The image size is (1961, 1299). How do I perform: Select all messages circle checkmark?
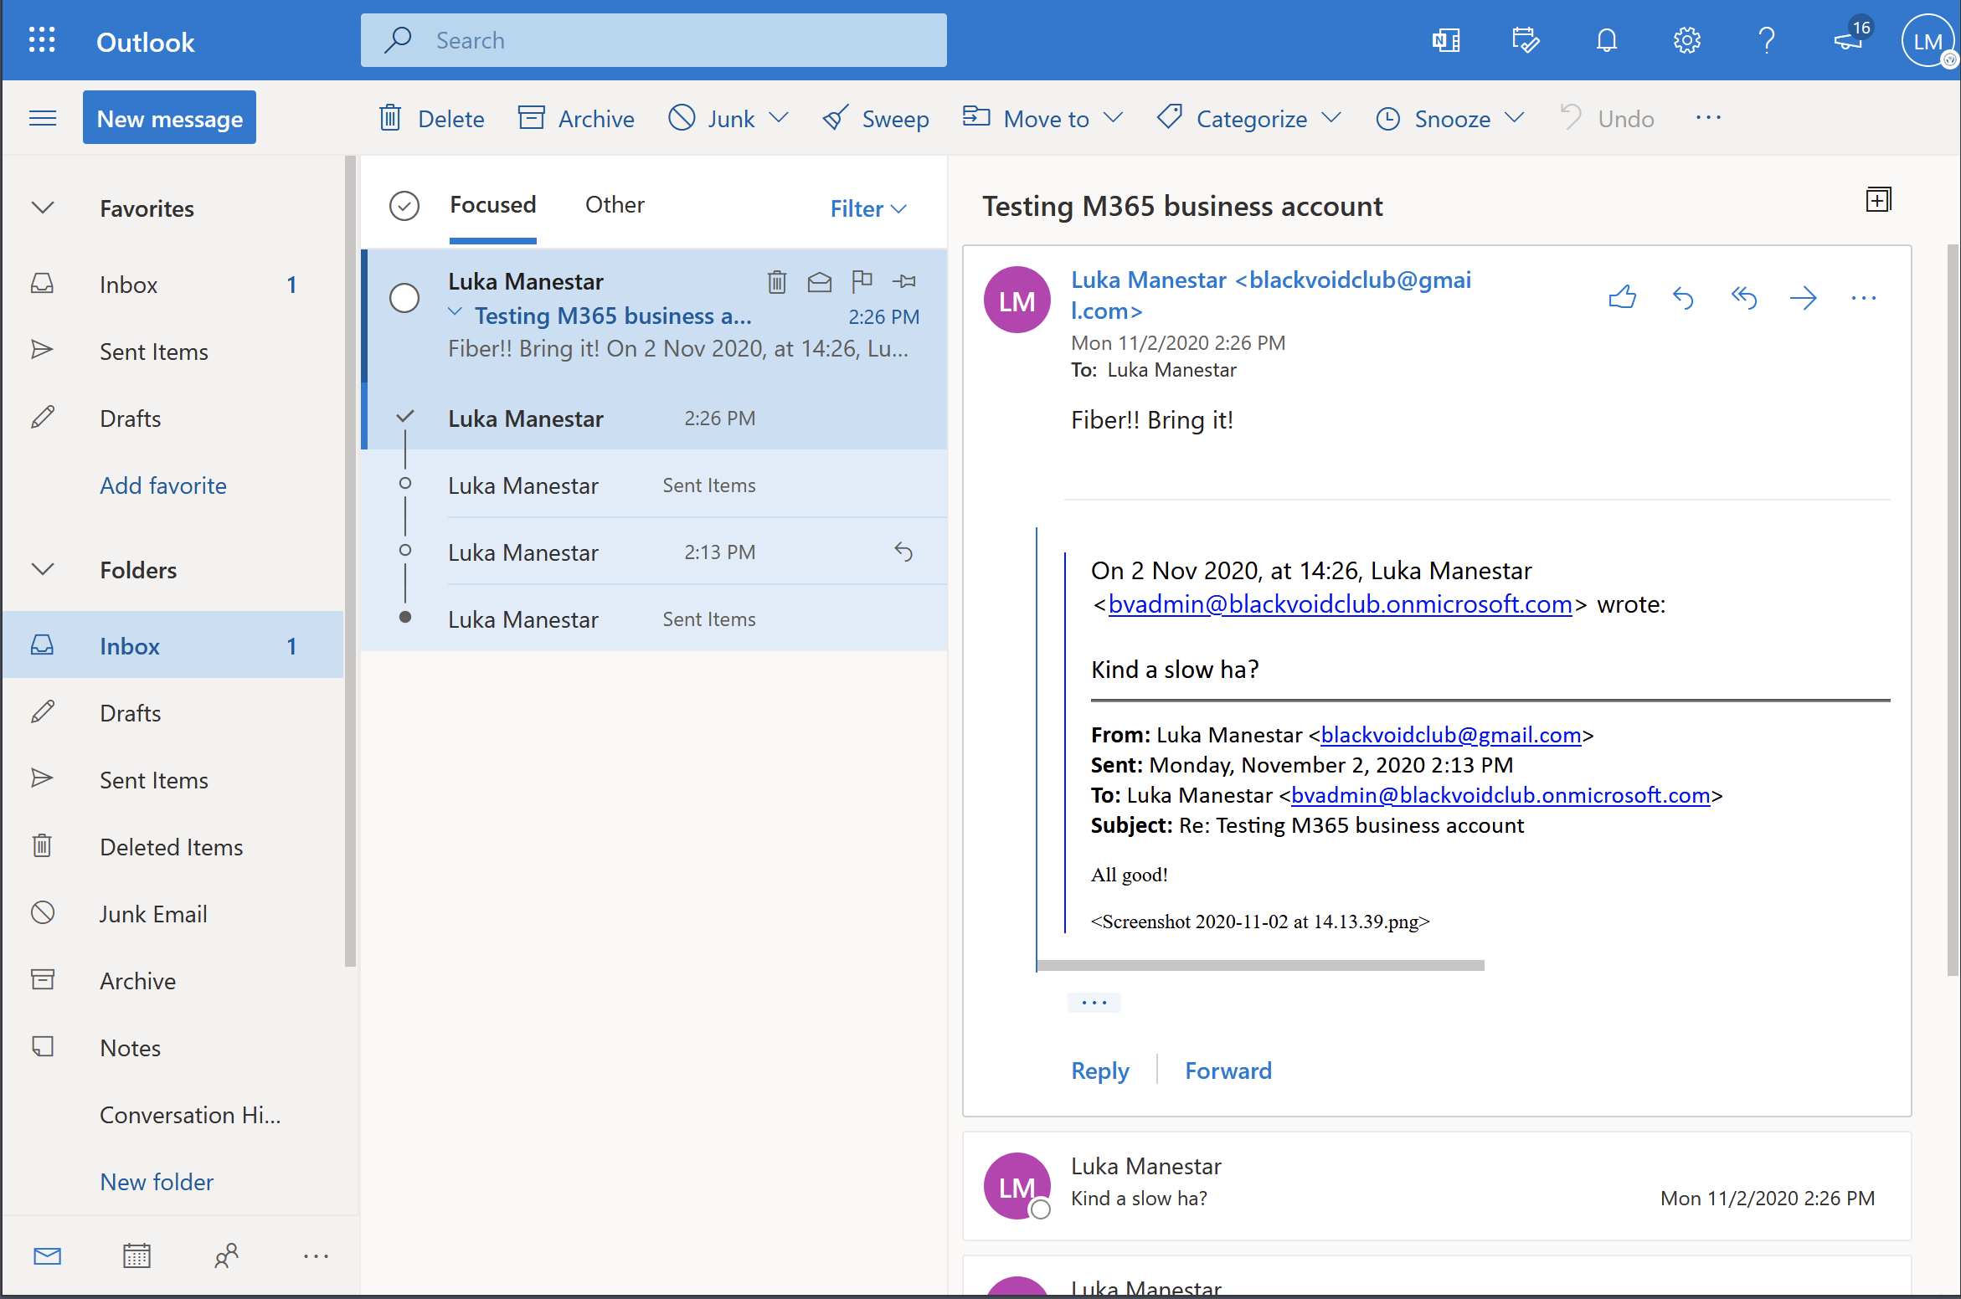pos(404,206)
